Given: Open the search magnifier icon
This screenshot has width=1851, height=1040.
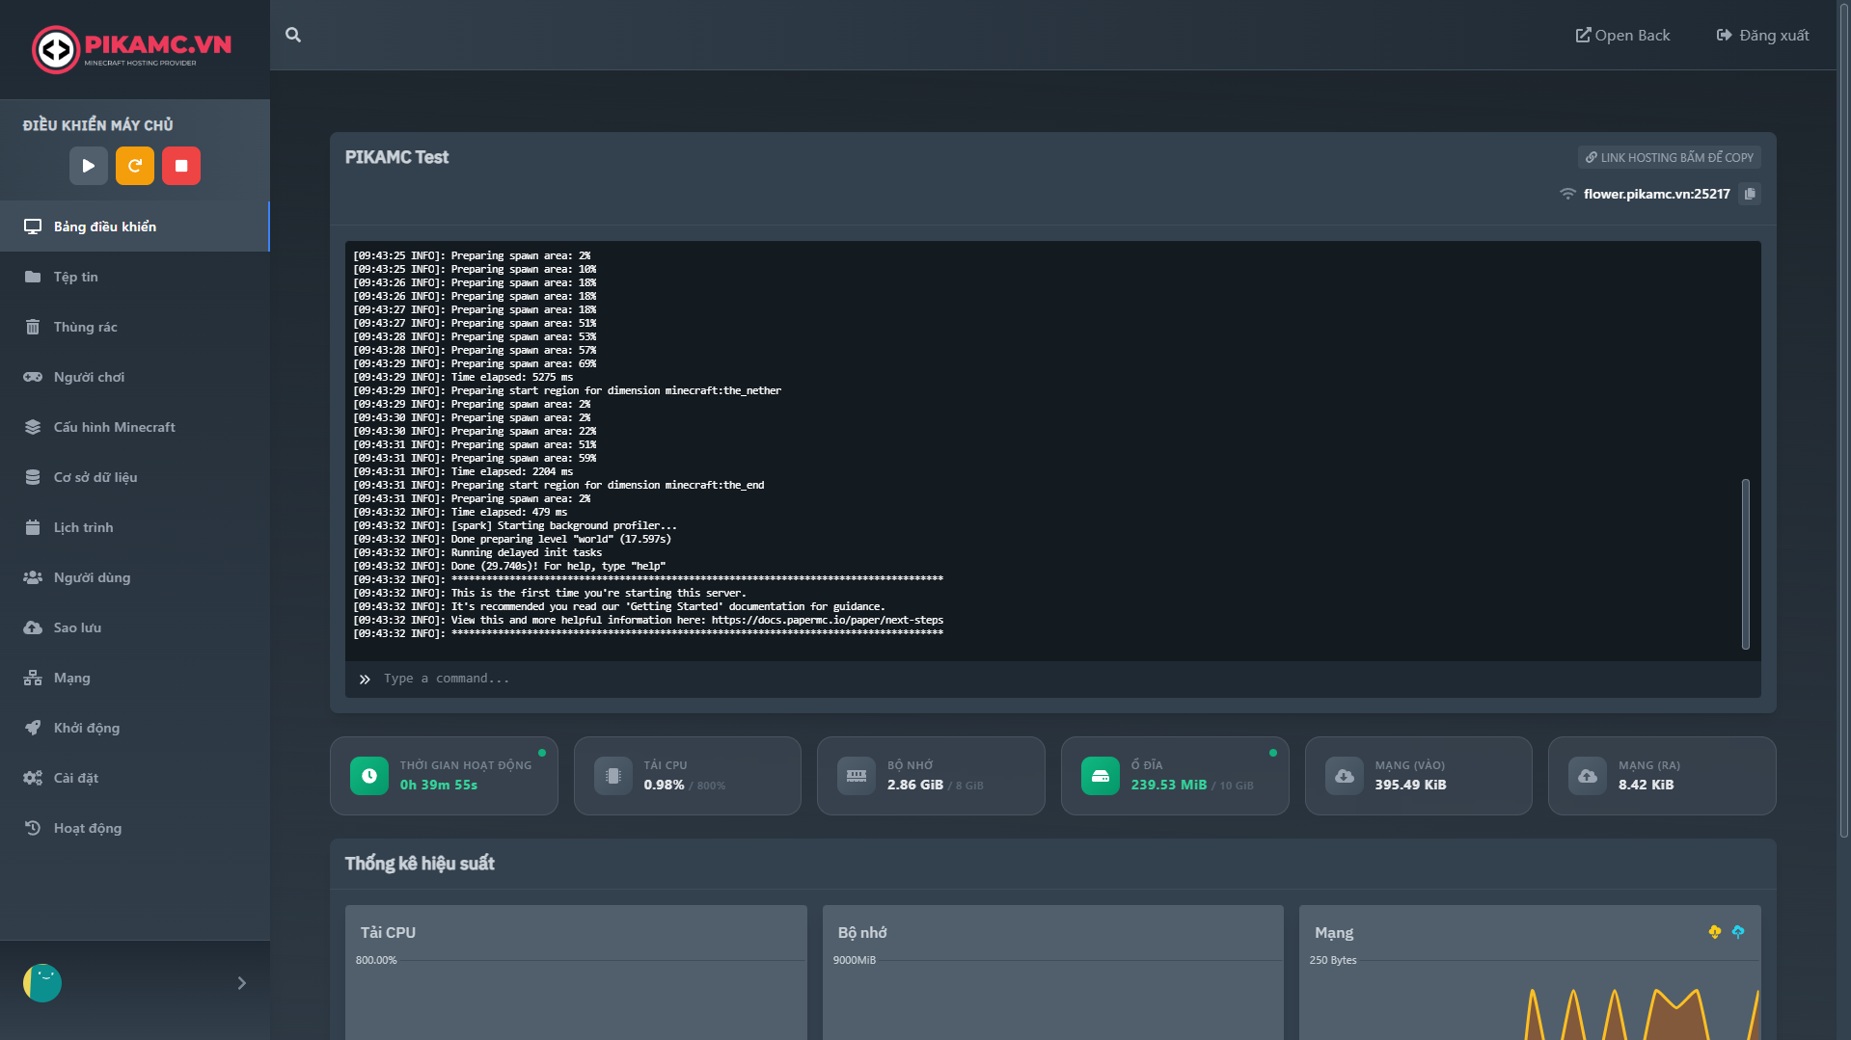Looking at the screenshot, I should [293, 35].
